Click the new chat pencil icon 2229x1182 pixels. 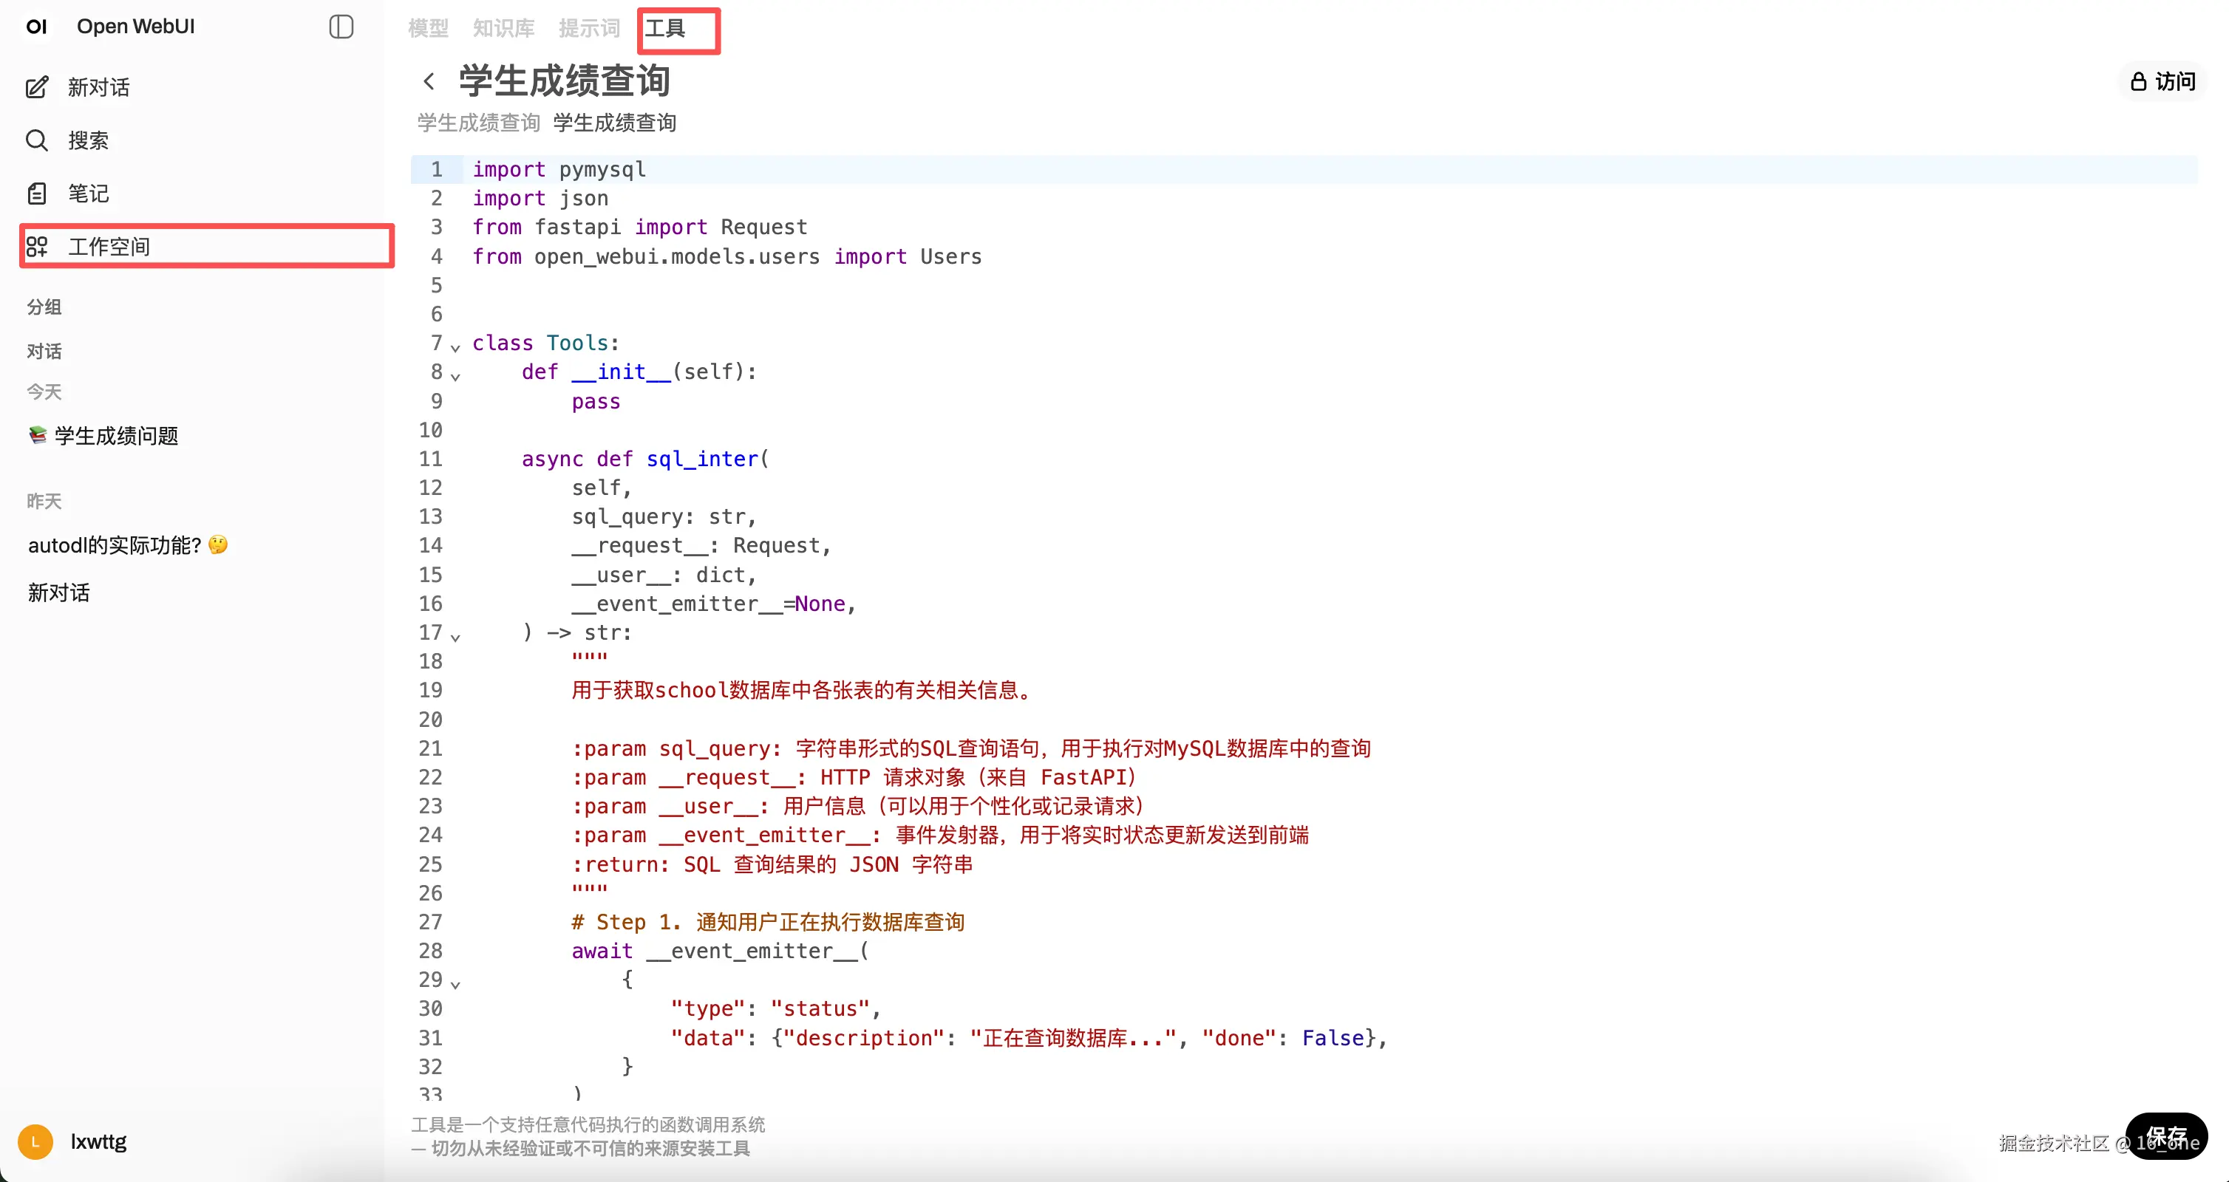click(x=37, y=87)
